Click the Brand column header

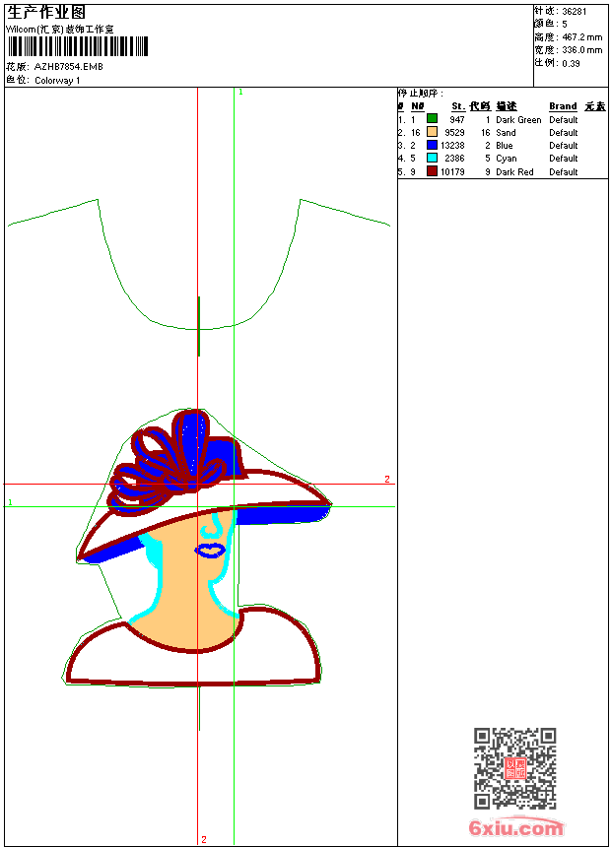tap(563, 106)
